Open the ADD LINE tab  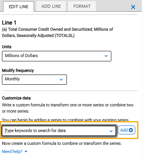pyautogui.click(x=51, y=6)
